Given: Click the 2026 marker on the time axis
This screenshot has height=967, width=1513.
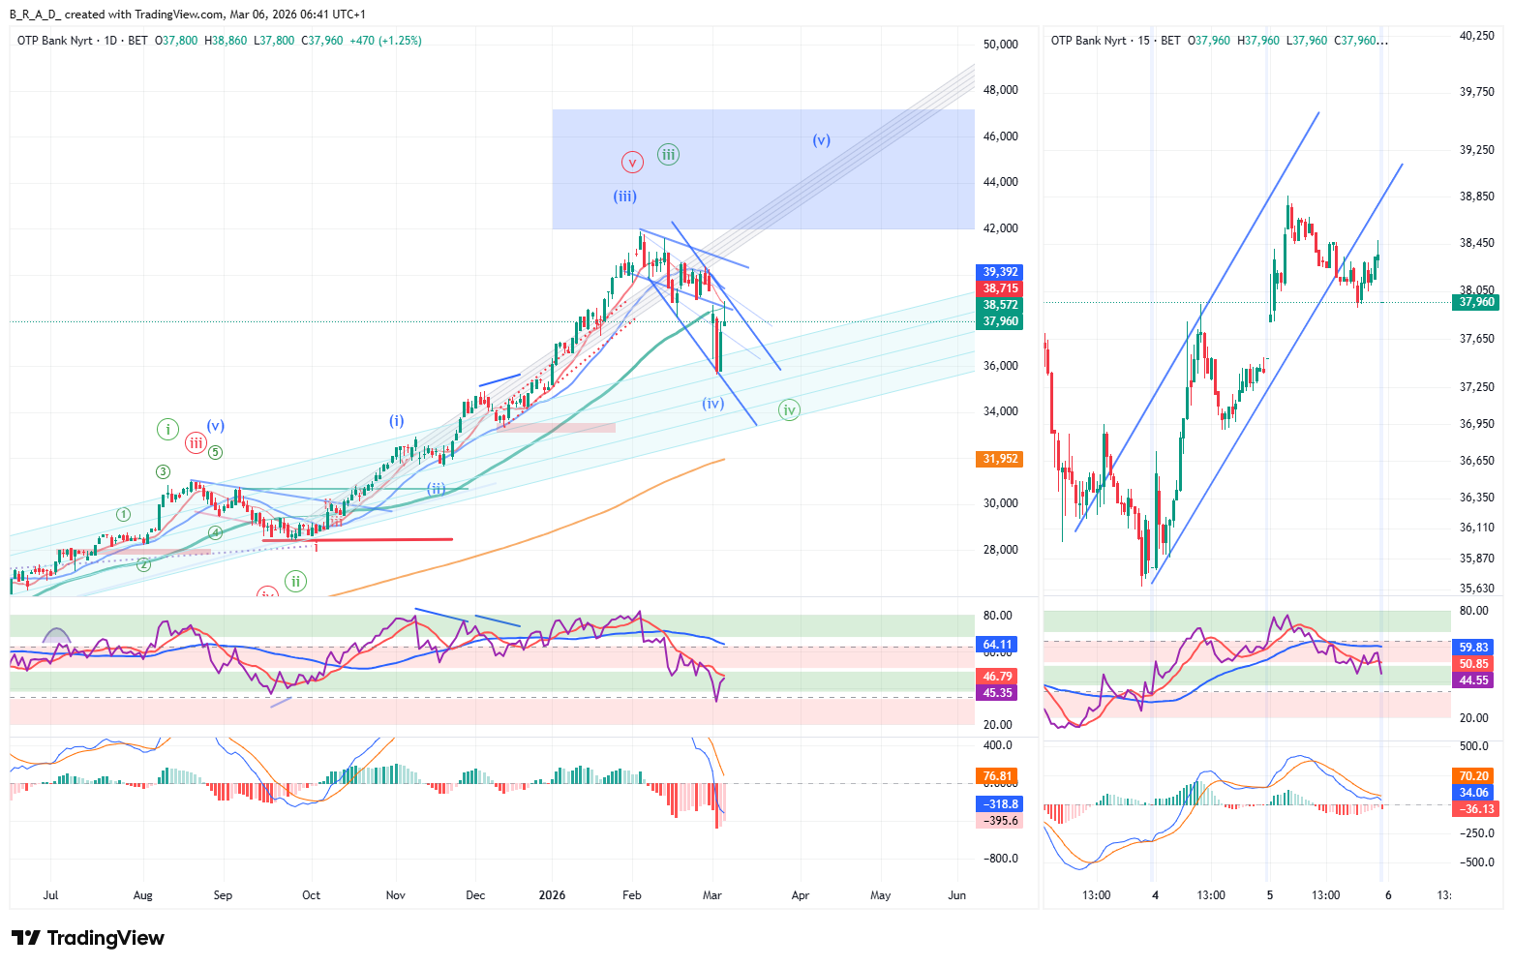Looking at the screenshot, I should 552,895.
